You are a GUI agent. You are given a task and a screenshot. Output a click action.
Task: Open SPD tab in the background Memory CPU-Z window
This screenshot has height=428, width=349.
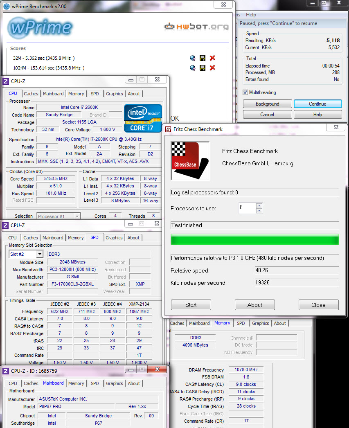[241, 323]
